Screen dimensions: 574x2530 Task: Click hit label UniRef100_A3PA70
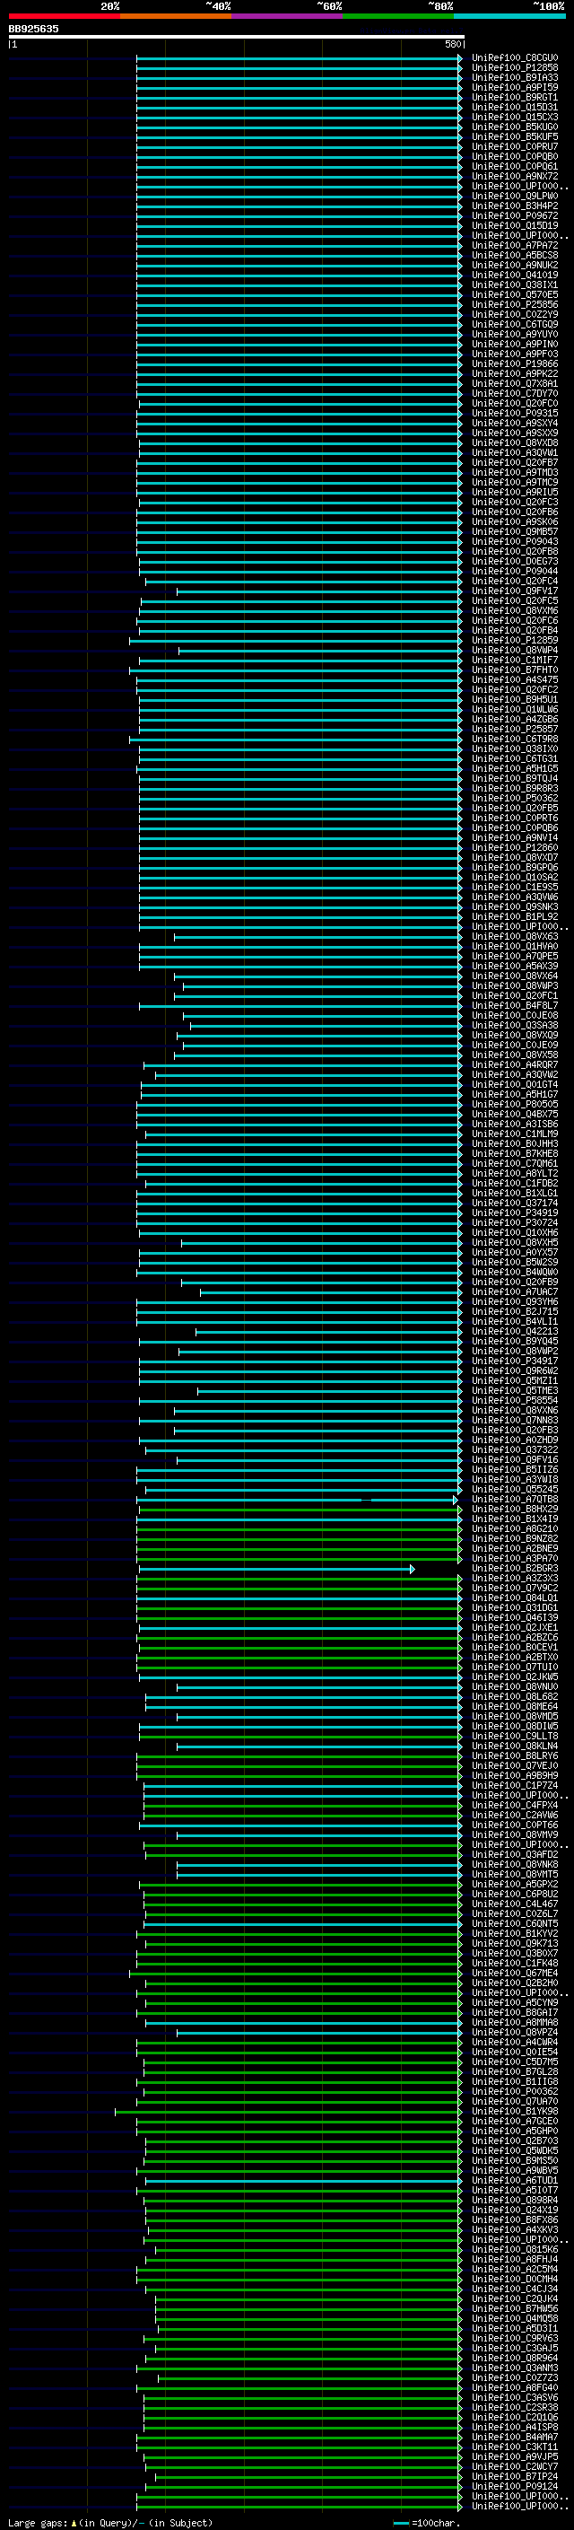click(514, 1559)
